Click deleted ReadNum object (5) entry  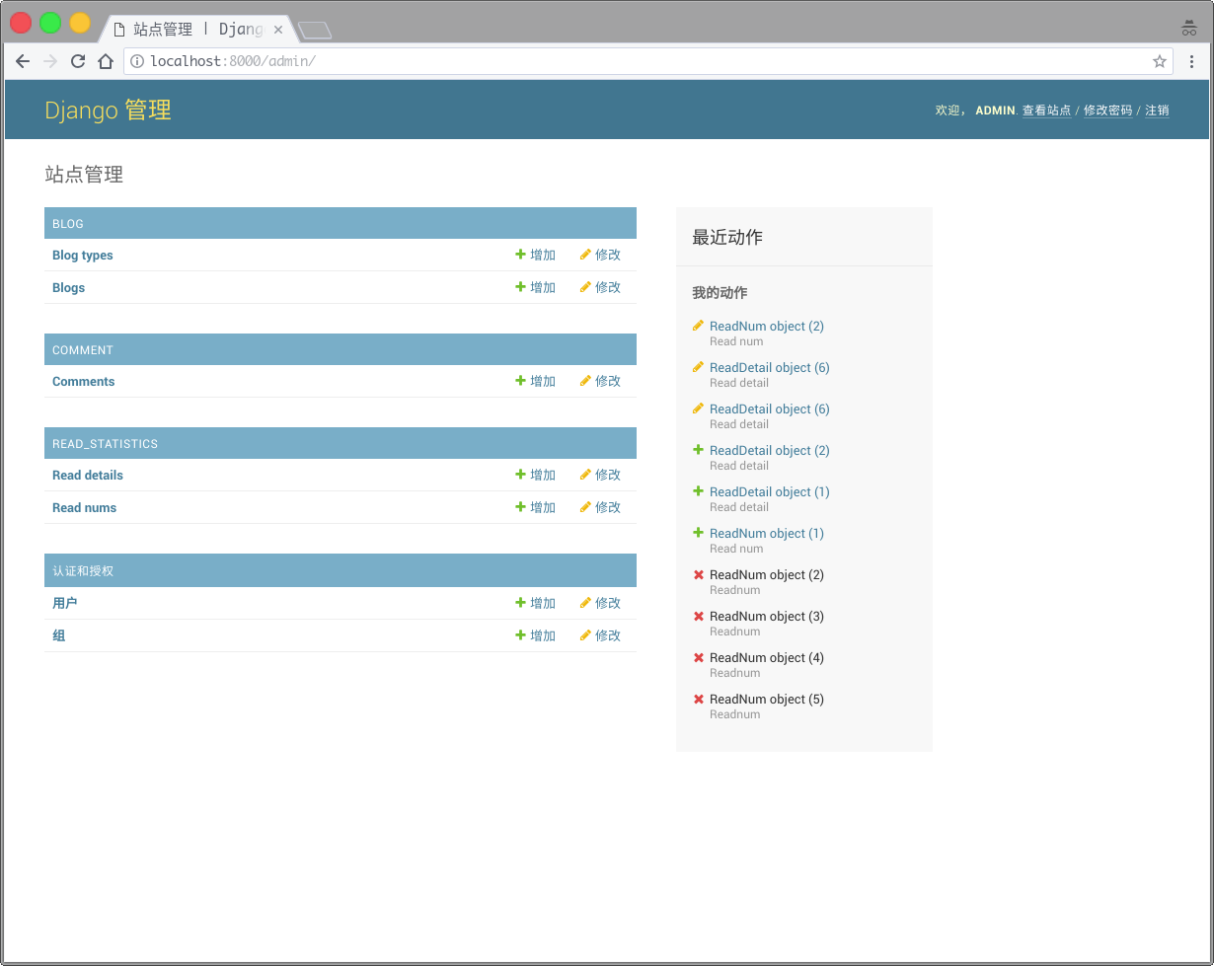coord(767,700)
